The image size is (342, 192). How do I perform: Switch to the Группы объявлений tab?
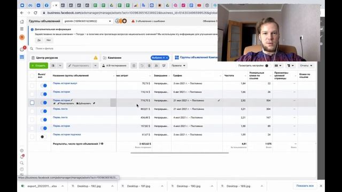(x=196, y=57)
